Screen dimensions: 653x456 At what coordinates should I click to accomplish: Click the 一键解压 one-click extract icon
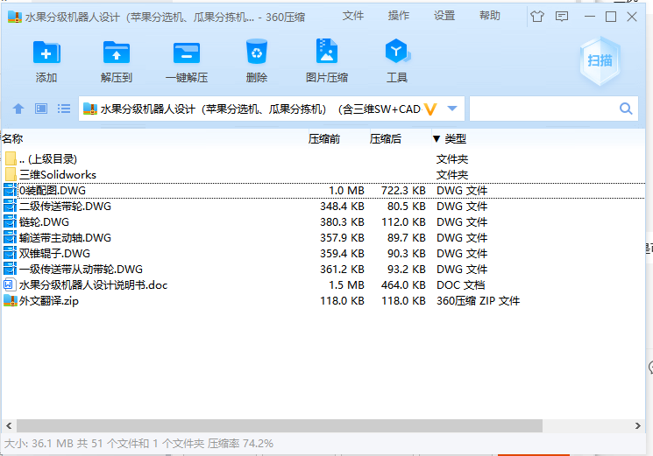coord(187,53)
